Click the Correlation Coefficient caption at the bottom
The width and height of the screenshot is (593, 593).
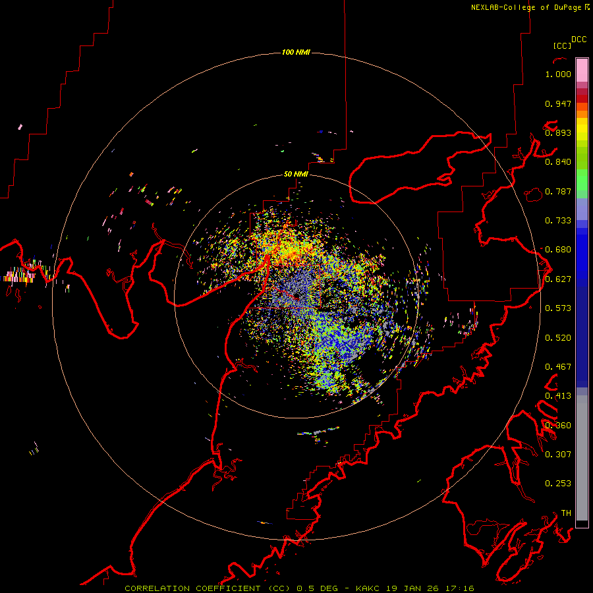(299, 588)
